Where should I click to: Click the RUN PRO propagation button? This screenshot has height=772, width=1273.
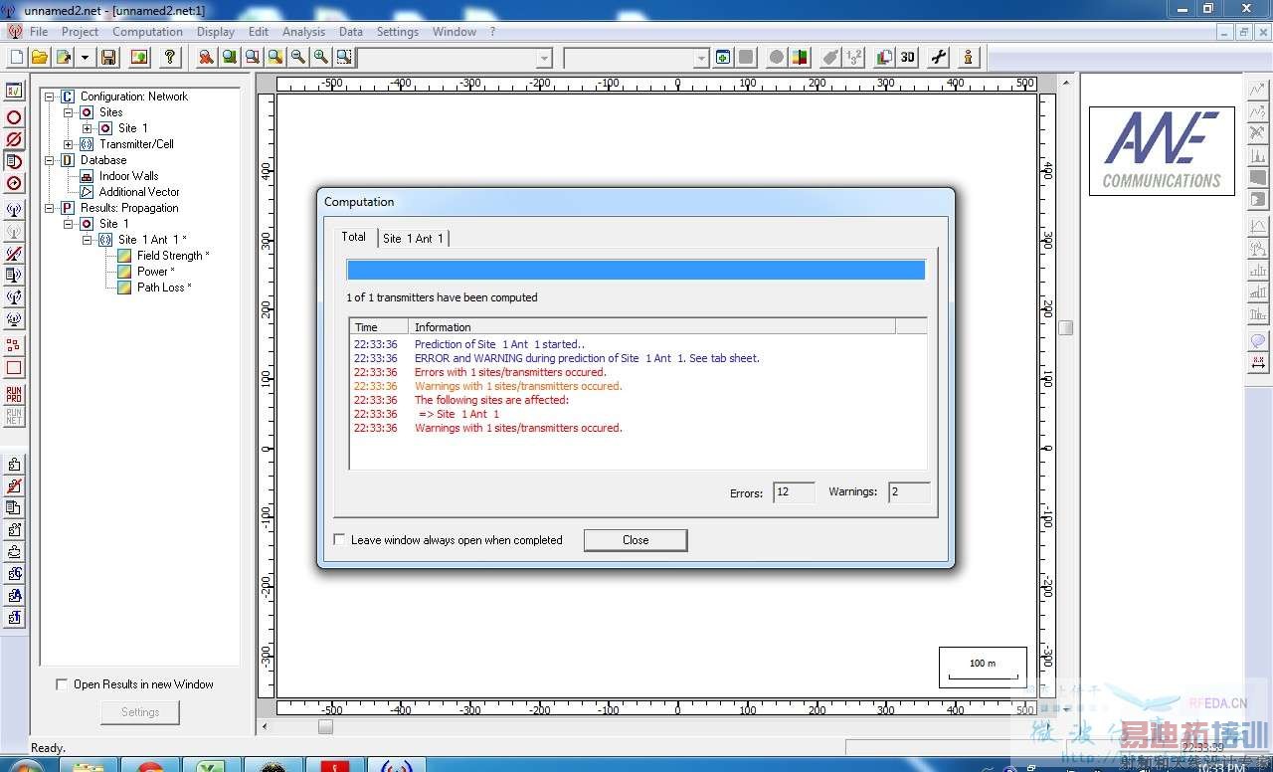coord(14,394)
